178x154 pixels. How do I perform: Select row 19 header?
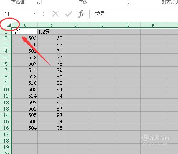coord(6,147)
